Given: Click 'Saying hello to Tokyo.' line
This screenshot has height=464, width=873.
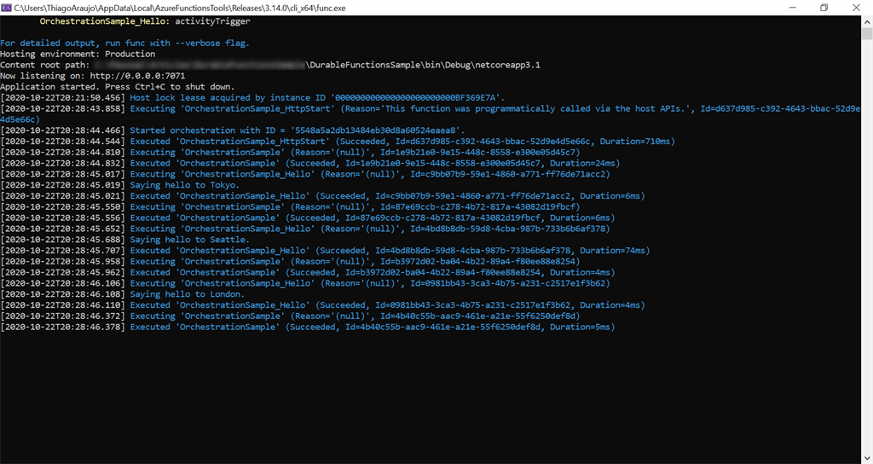Looking at the screenshot, I should pos(119,185).
